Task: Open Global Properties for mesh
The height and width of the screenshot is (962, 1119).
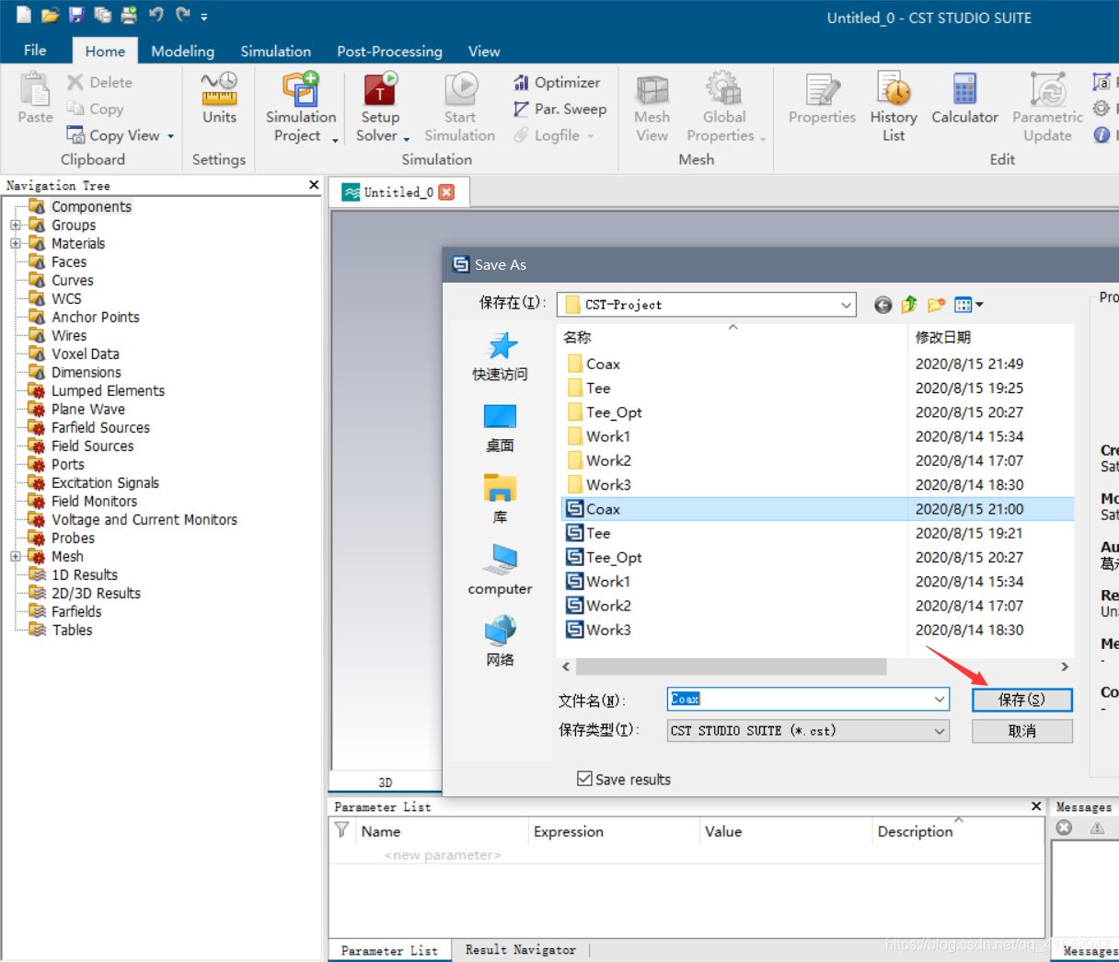Action: pos(724,107)
